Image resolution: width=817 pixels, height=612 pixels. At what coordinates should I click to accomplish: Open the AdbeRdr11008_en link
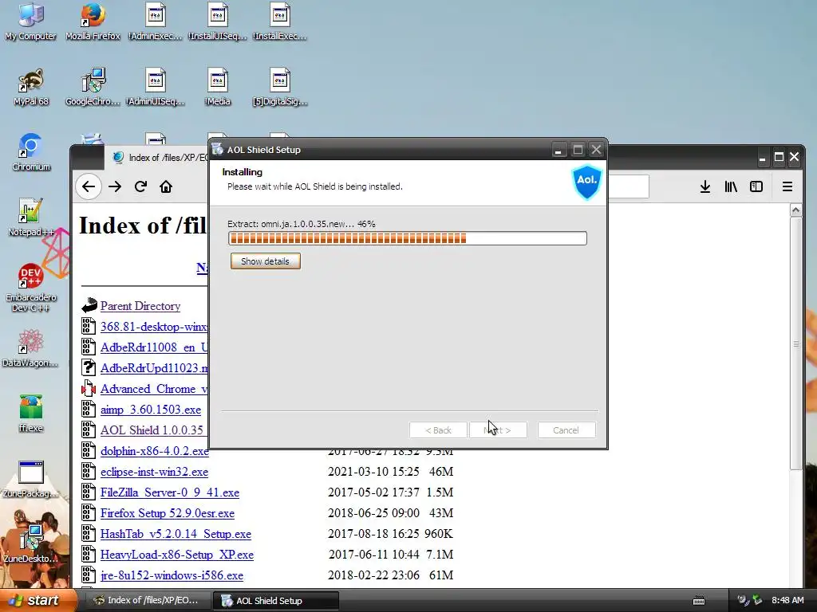(154, 347)
